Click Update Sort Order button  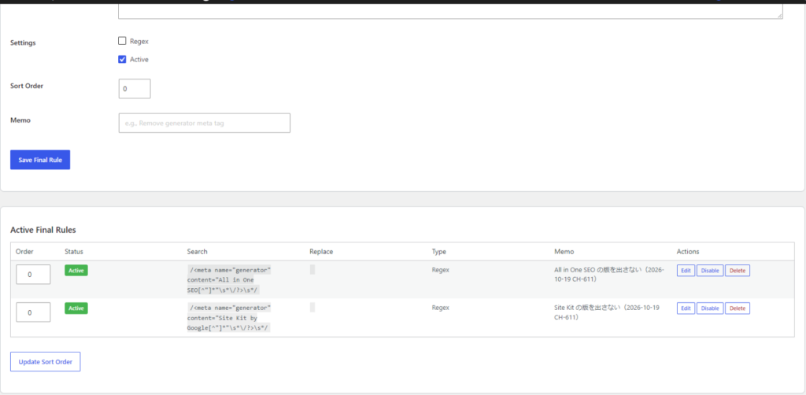pyautogui.click(x=45, y=362)
